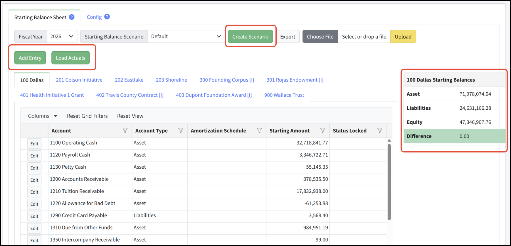511x246 pixels.
Task: Click the Status Locked column header
Action: pos(349,130)
